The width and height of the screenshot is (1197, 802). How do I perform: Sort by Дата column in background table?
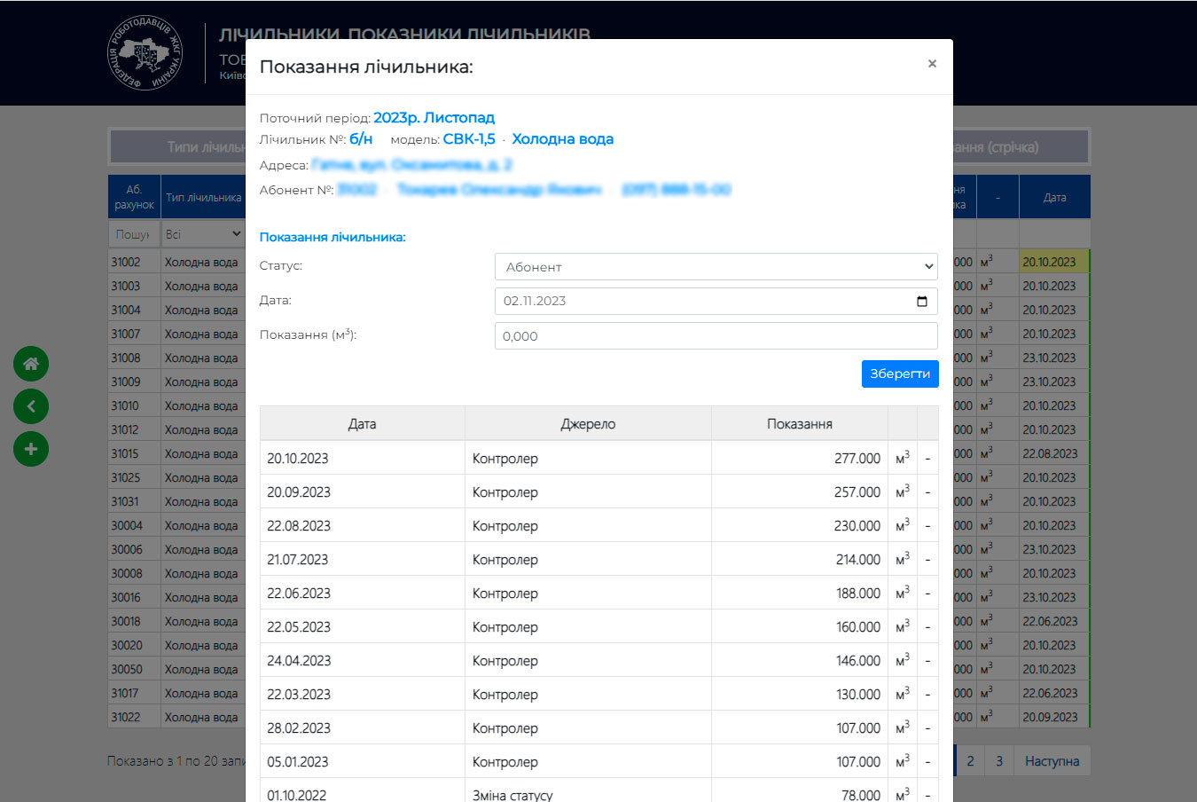click(1054, 198)
